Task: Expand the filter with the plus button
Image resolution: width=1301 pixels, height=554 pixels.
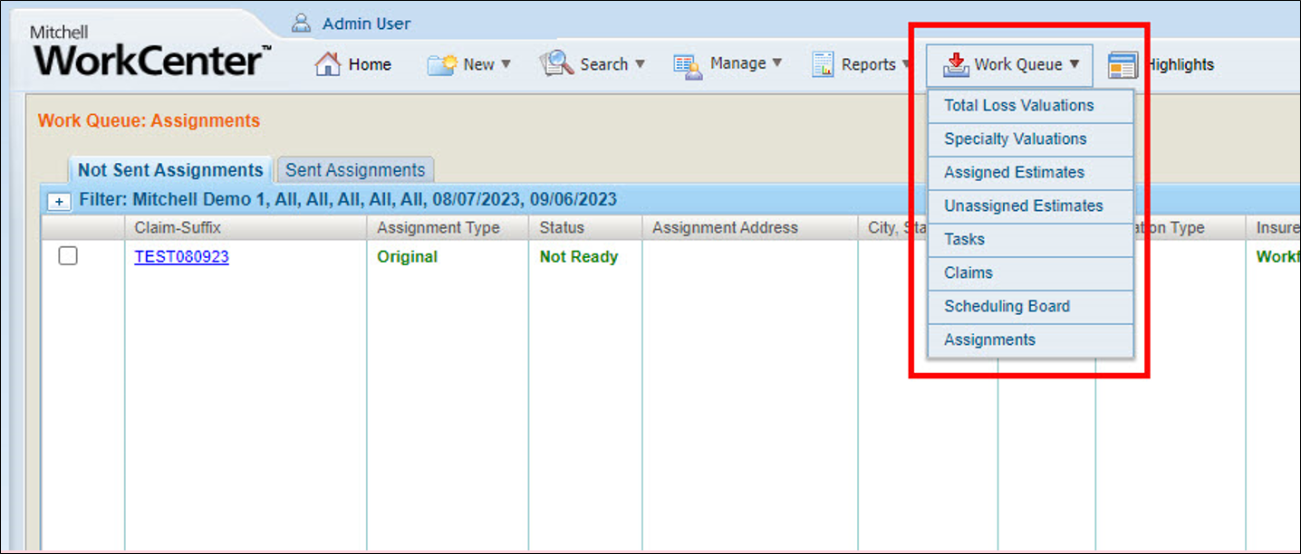Action: [59, 201]
